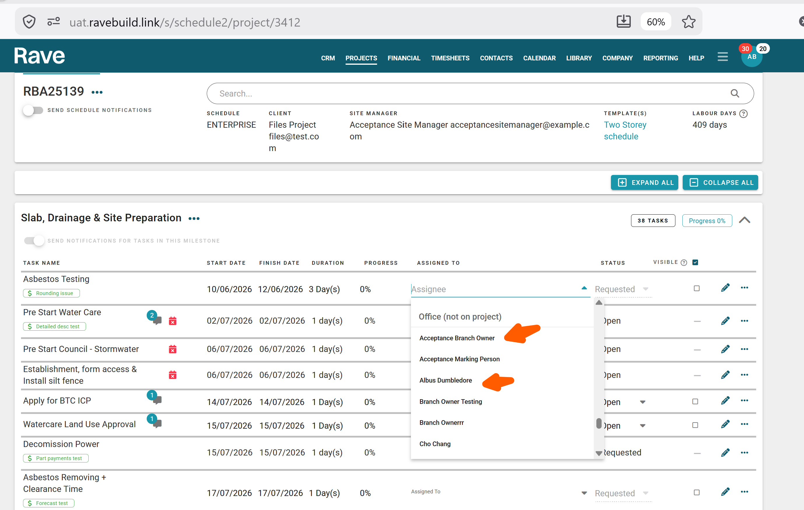This screenshot has width=804, height=510.
Task: Click red calendar icon on Pre Start Water Care
Action: (173, 321)
